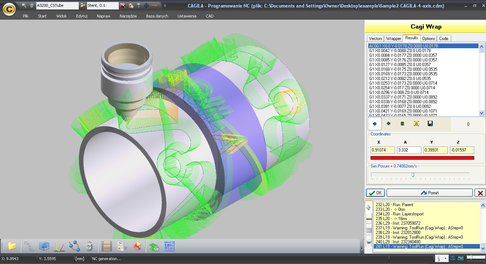Click the wrench icon in the top toolbar
This screenshot has height=264, width=486.
point(24,6)
